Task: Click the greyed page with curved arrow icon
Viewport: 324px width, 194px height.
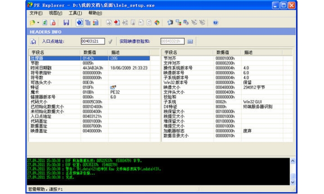Action: point(141,22)
